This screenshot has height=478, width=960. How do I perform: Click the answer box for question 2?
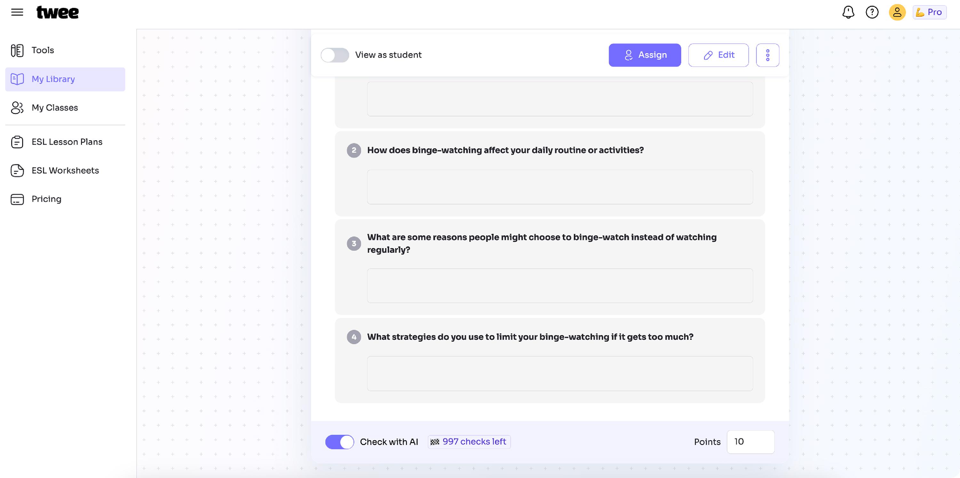point(560,187)
